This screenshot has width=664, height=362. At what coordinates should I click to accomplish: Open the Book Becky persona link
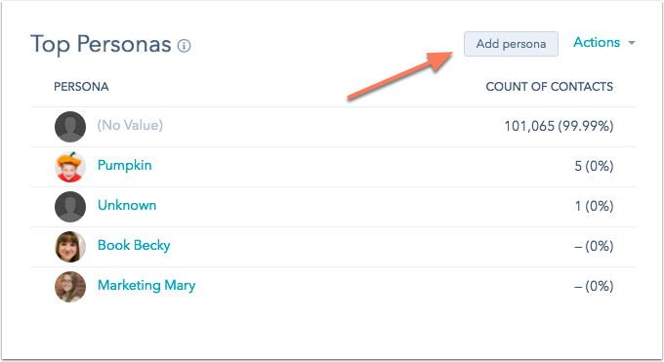(134, 245)
